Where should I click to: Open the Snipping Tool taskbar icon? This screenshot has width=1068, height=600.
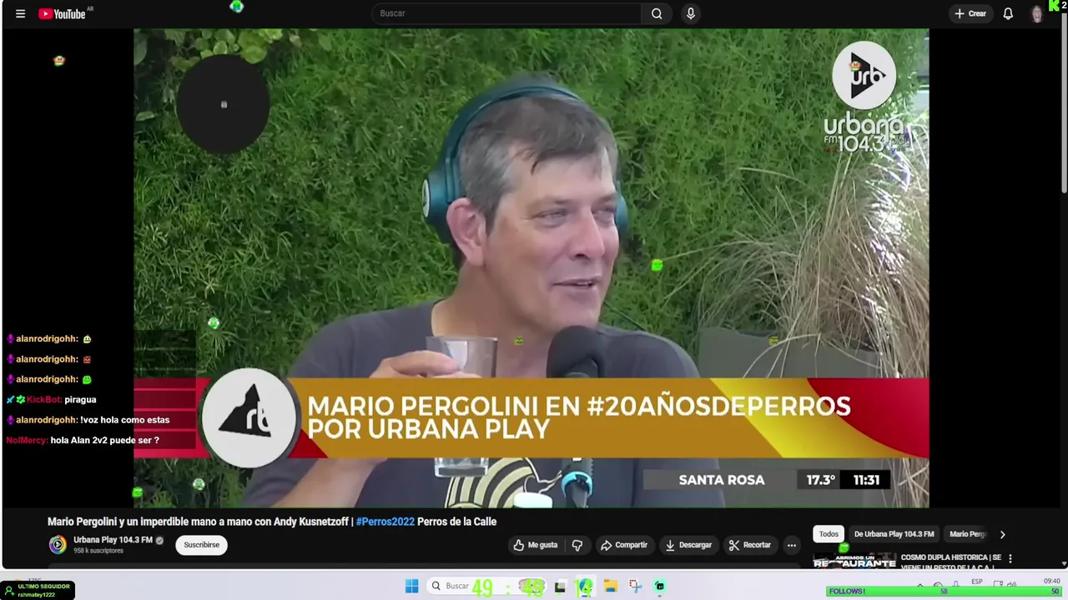click(635, 587)
